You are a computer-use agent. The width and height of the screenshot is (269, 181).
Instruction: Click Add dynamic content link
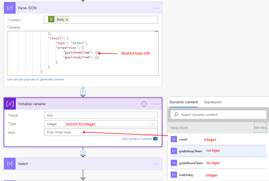pos(137,139)
